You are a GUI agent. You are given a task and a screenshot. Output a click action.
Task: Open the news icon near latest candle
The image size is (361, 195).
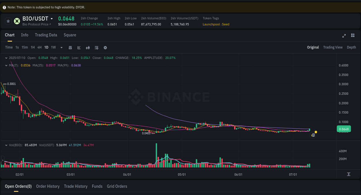click(x=313, y=135)
